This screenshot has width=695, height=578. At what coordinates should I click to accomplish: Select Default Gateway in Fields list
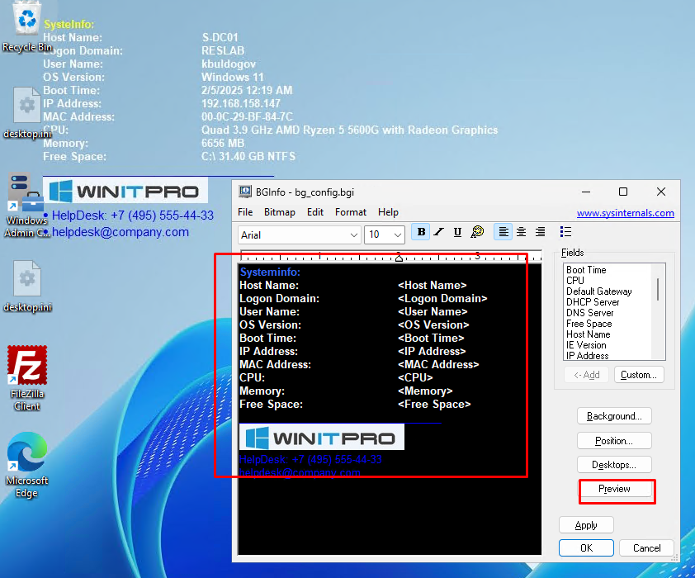[598, 291]
